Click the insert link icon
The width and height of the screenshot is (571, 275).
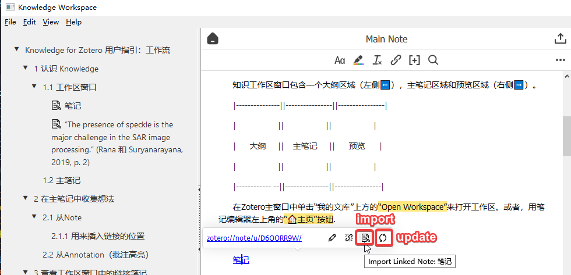(x=396, y=60)
